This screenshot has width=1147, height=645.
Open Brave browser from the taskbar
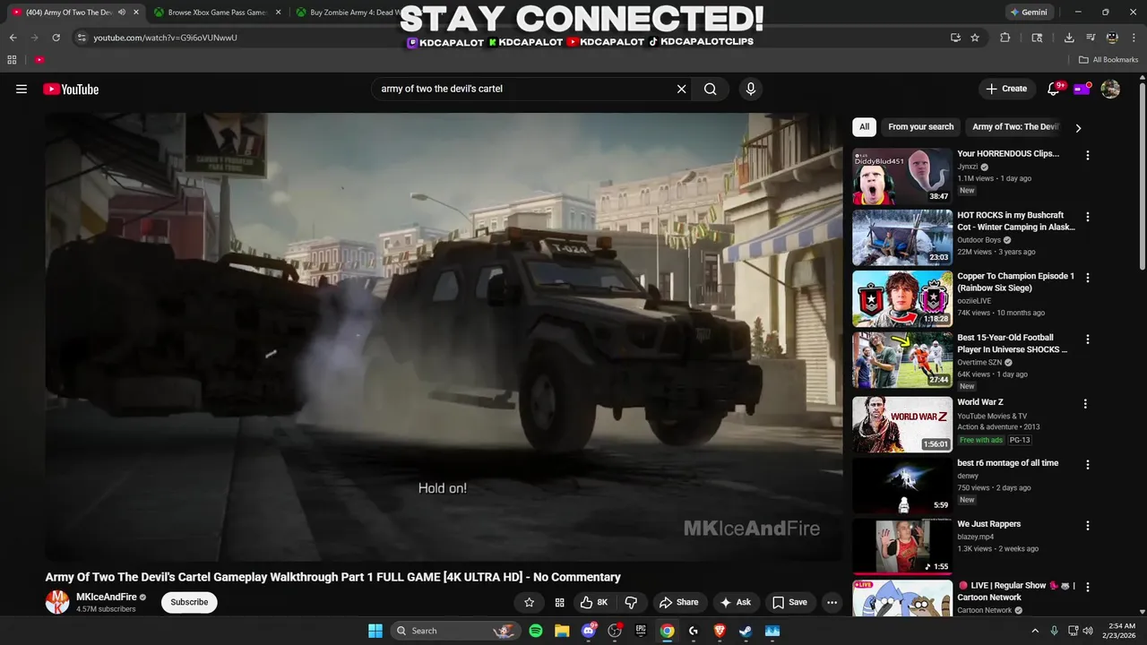[720, 631]
